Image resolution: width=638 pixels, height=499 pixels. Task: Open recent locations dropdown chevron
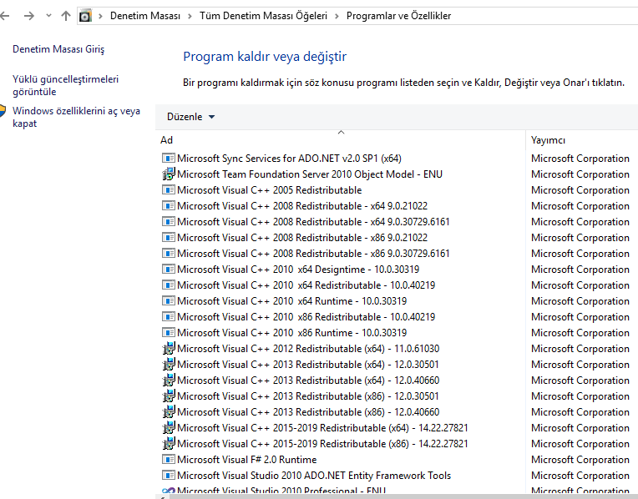pos(48,16)
